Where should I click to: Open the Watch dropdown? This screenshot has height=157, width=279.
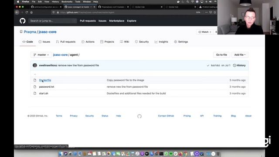pos(204,32)
